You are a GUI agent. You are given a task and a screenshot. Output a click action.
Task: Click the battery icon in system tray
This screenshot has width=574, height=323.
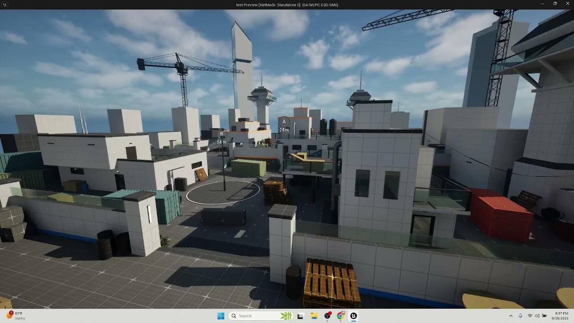(x=544, y=316)
